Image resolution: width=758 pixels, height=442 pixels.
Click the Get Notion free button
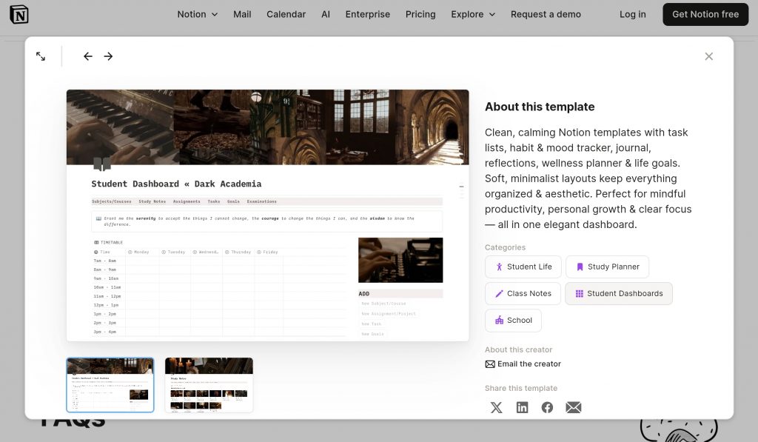click(x=705, y=14)
